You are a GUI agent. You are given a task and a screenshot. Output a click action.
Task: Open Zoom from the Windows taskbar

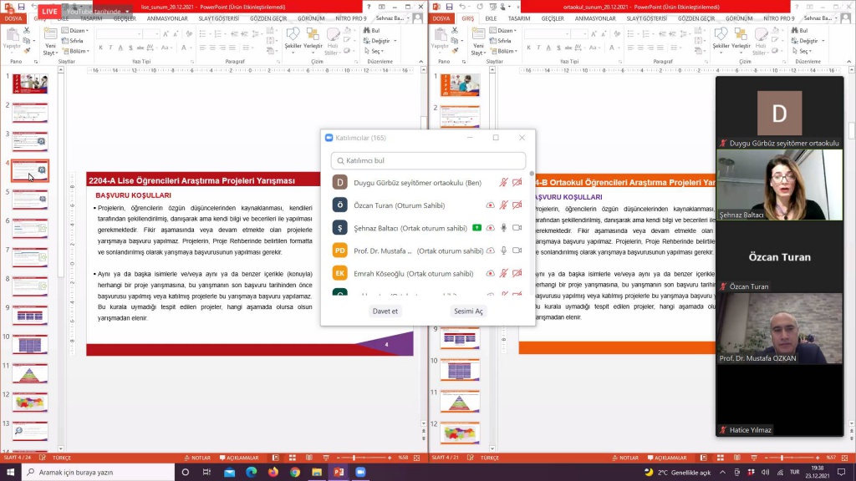(x=360, y=472)
